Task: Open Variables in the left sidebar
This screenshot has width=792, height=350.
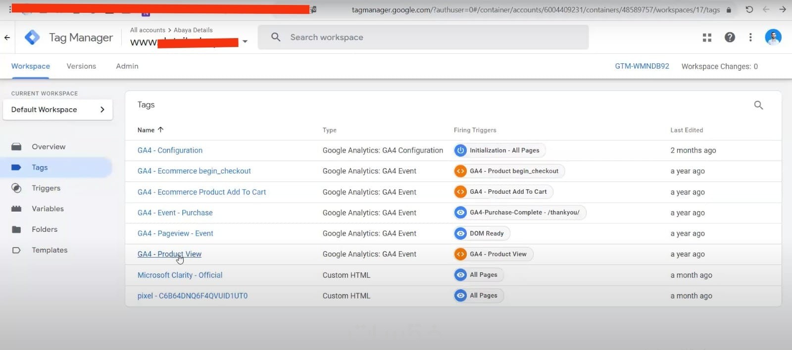Action: click(48, 209)
